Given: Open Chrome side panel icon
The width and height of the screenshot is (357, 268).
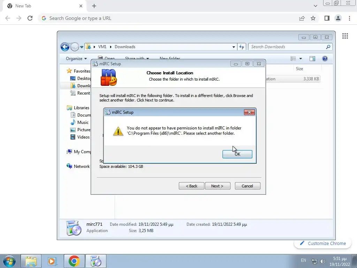Looking at the screenshot, I should [327, 18].
